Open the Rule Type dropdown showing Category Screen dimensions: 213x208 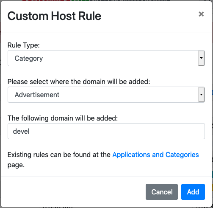coord(106,58)
